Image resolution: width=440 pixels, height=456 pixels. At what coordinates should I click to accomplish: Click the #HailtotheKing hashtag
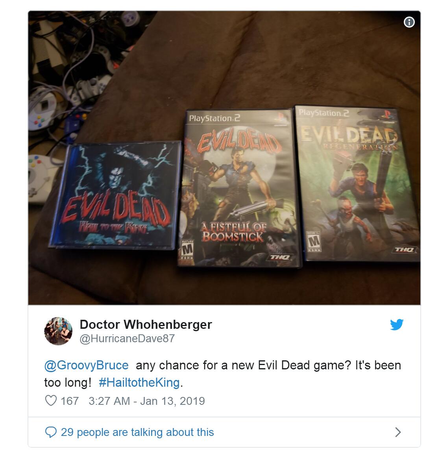click(x=139, y=382)
